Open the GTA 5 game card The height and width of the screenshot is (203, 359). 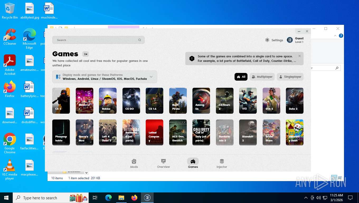click(x=271, y=101)
